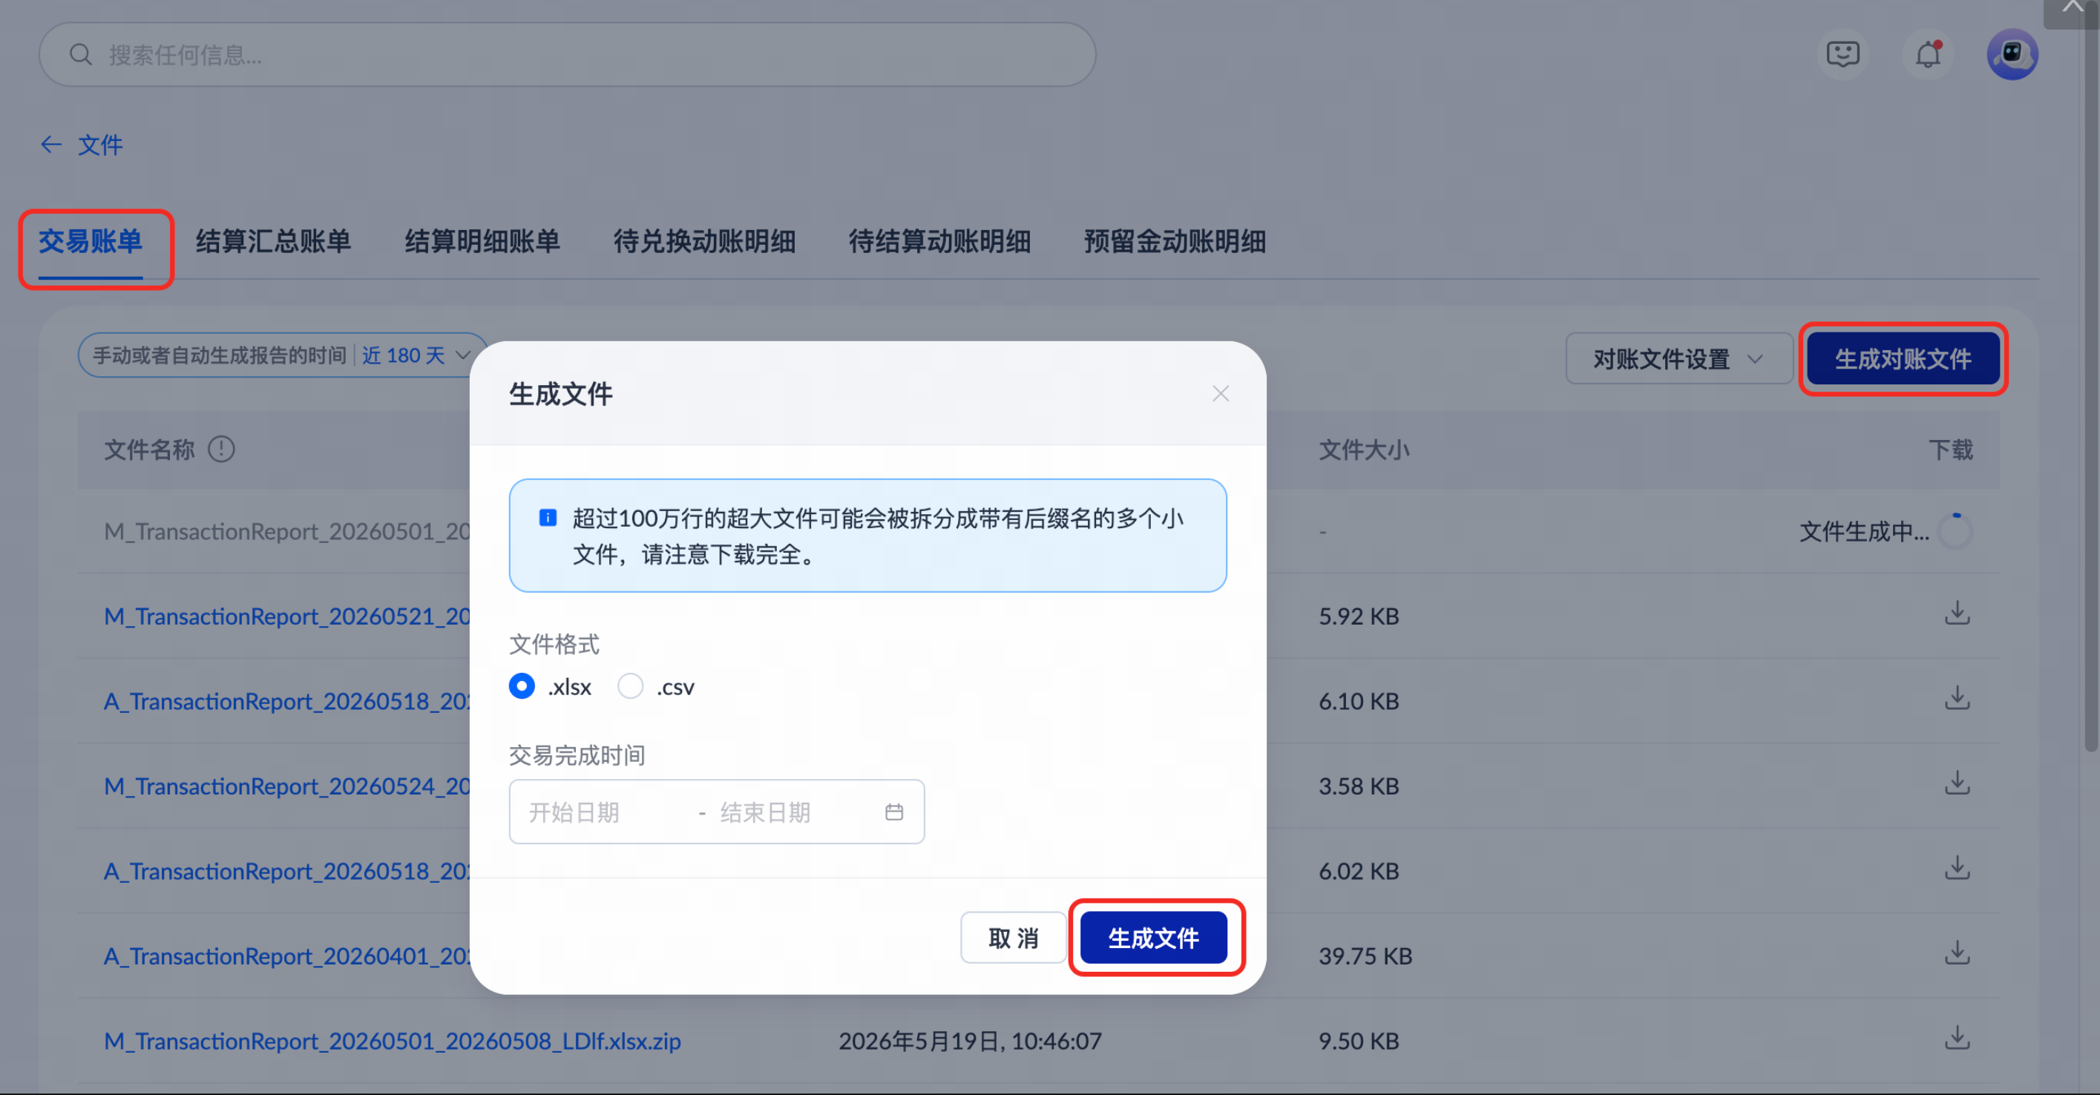Screen dimensions: 2100x1095
Task: Download the 39.75 KB report file
Action: (x=1957, y=953)
